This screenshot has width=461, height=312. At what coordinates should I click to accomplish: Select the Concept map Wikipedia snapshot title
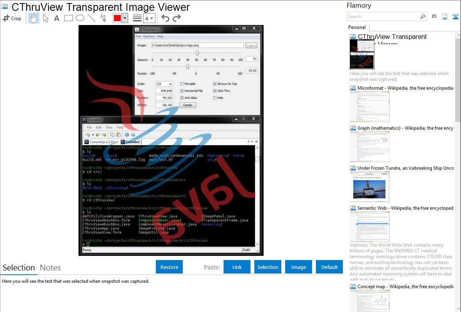(406, 287)
